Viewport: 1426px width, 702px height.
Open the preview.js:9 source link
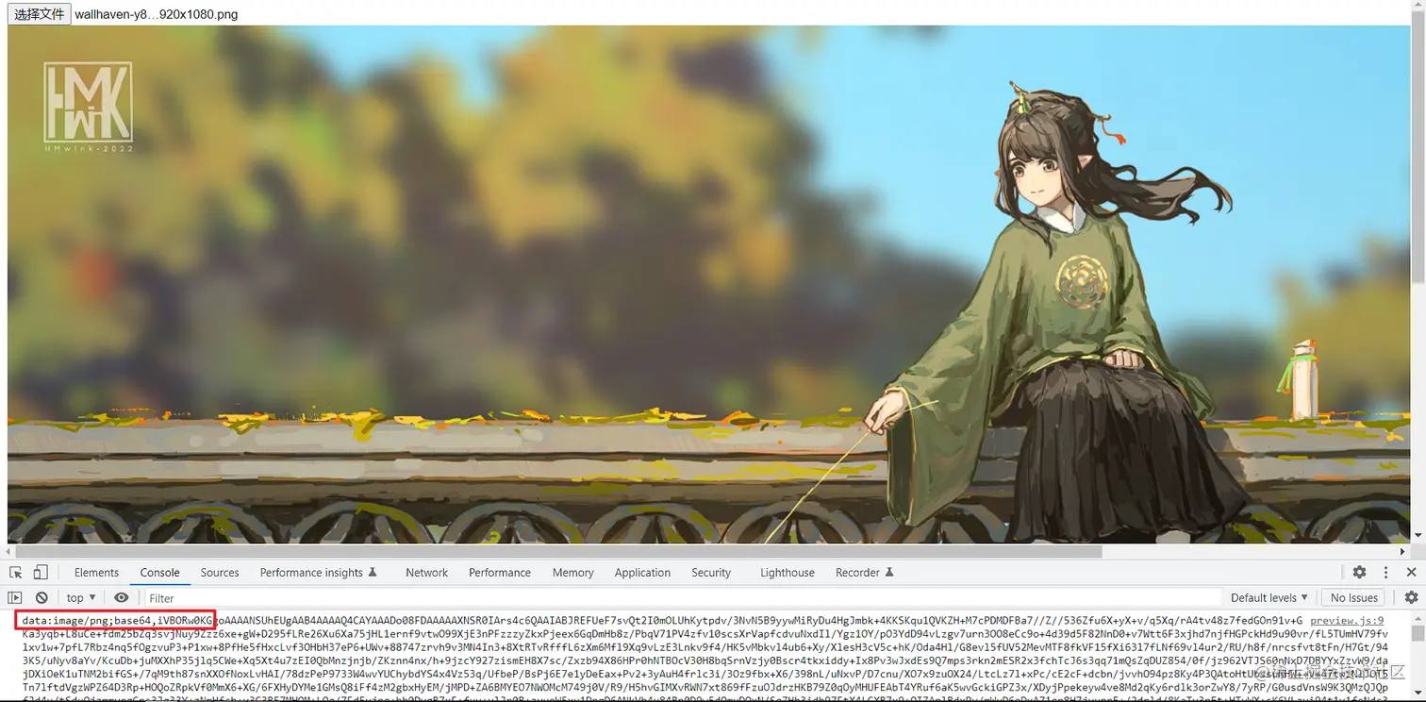[1347, 621]
